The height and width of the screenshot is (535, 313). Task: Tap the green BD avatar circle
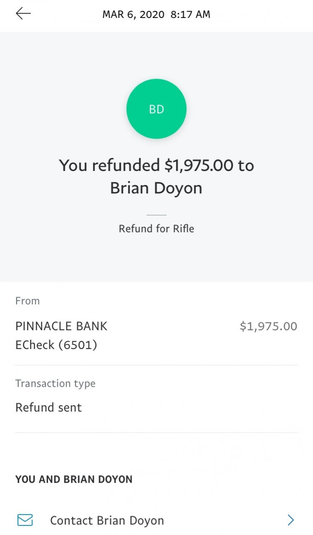click(x=156, y=109)
